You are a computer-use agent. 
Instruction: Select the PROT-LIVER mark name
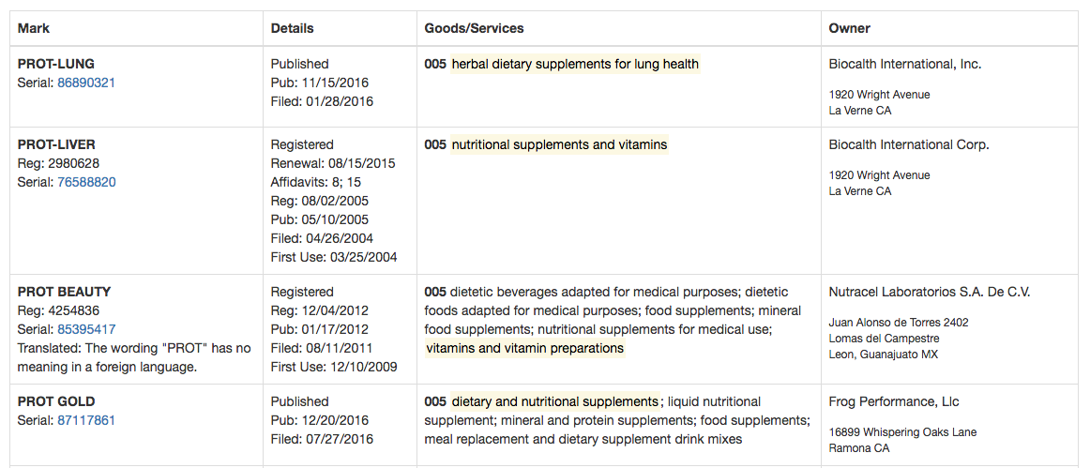56,144
